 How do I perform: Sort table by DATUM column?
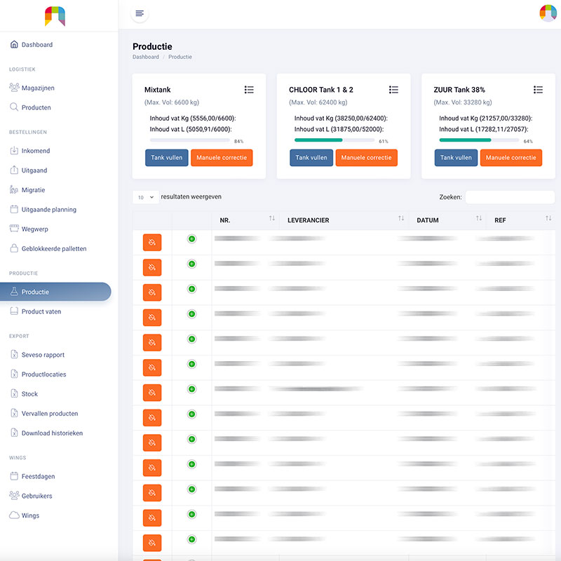tap(447, 220)
